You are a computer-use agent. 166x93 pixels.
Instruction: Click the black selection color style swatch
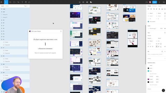(148, 68)
